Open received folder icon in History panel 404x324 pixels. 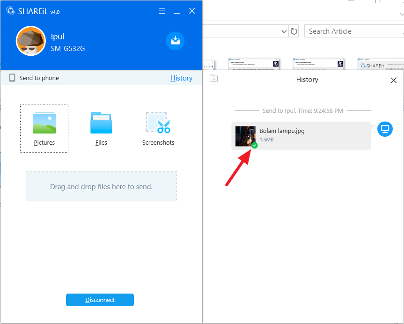[213, 78]
